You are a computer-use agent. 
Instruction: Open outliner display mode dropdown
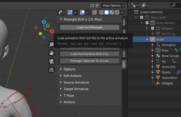pos(145,5)
